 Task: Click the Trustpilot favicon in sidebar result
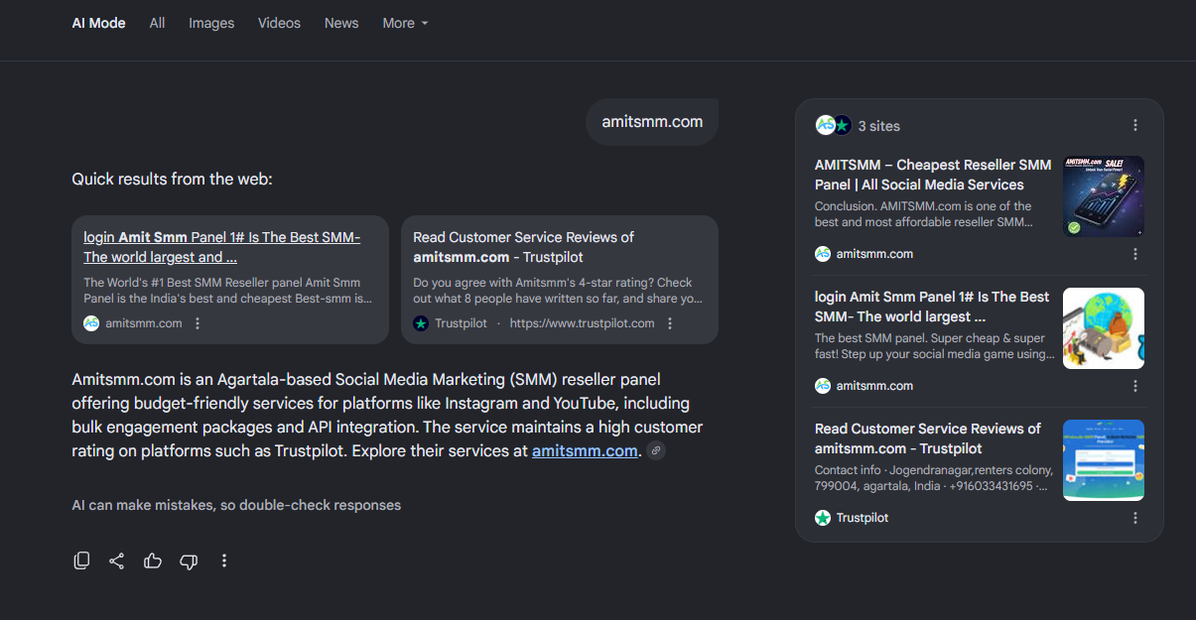click(x=823, y=518)
